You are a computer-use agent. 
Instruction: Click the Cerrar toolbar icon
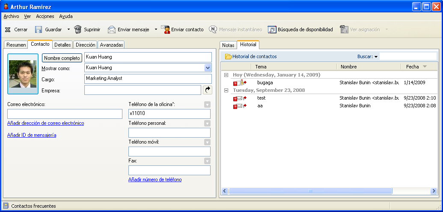pyautogui.click(x=8, y=29)
